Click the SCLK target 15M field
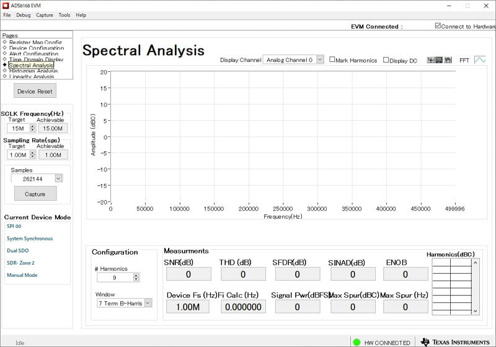 tap(19, 128)
